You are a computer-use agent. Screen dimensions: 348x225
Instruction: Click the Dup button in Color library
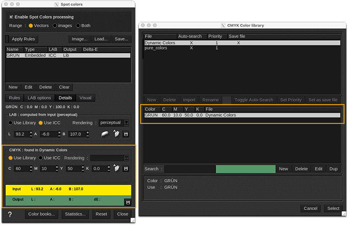[334, 169]
